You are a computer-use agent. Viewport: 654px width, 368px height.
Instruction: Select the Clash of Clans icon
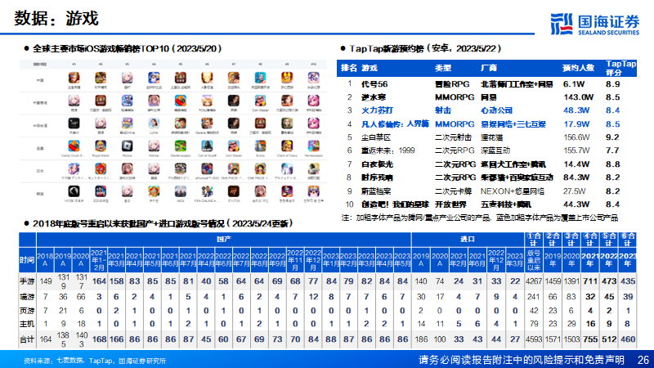(x=287, y=146)
